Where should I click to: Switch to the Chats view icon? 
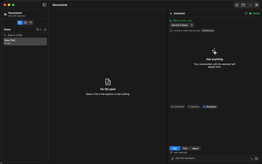[x=20, y=23]
